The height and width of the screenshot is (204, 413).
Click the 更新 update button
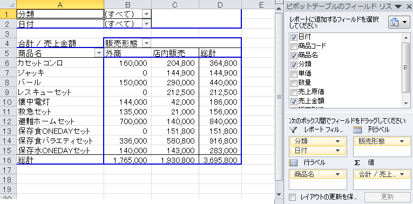pyautogui.click(x=387, y=197)
